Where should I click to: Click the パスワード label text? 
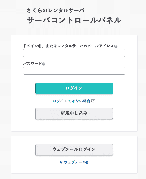(33, 64)
